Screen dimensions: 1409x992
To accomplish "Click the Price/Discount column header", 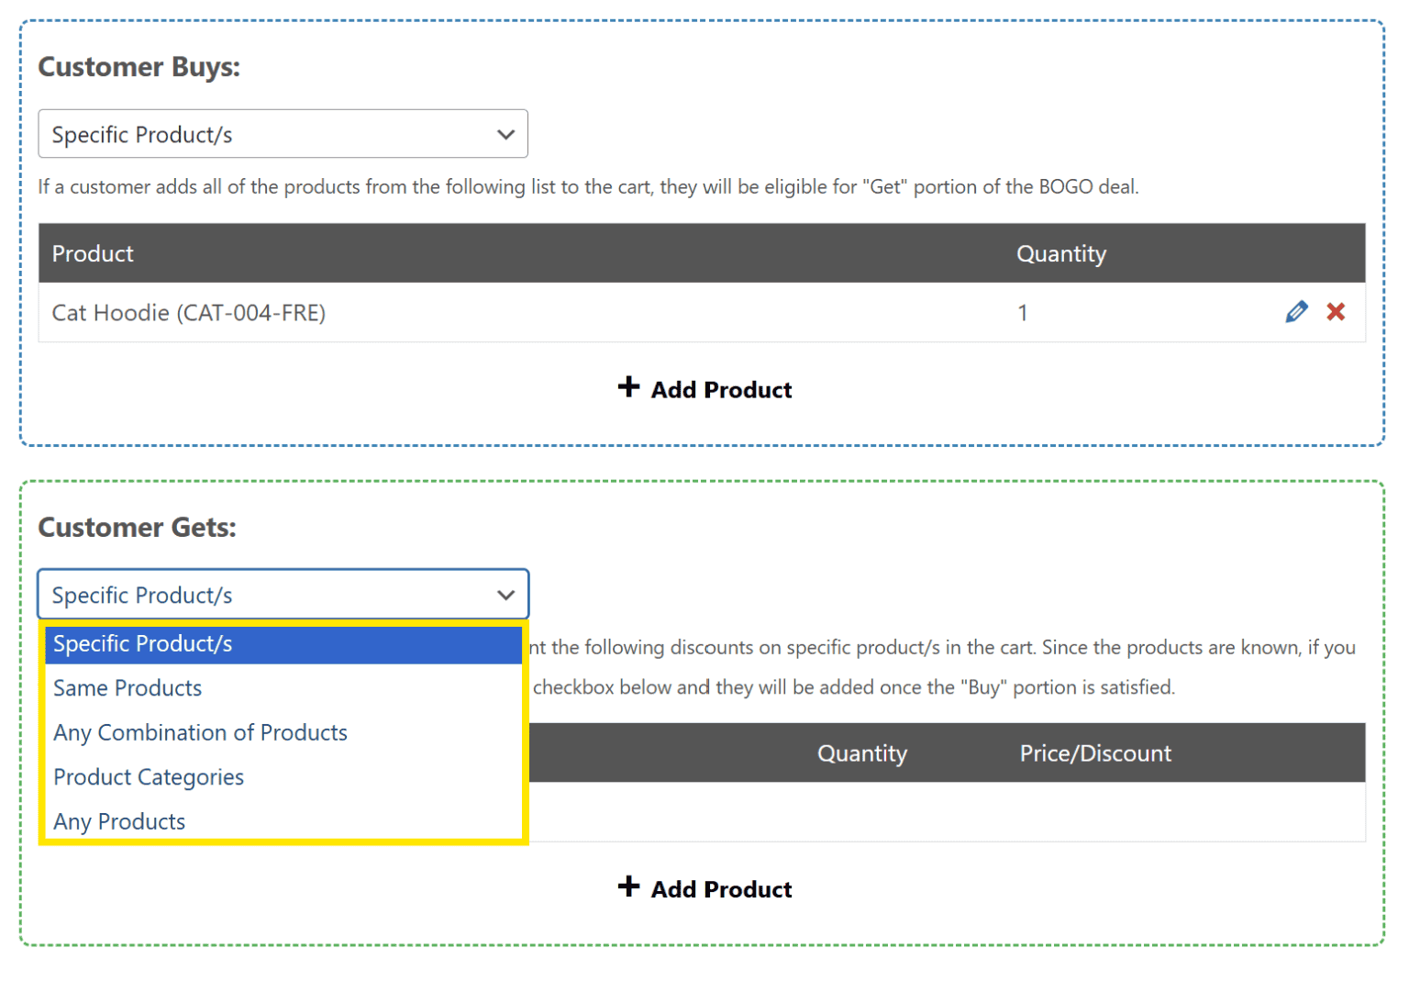I will coord(1094,752).
